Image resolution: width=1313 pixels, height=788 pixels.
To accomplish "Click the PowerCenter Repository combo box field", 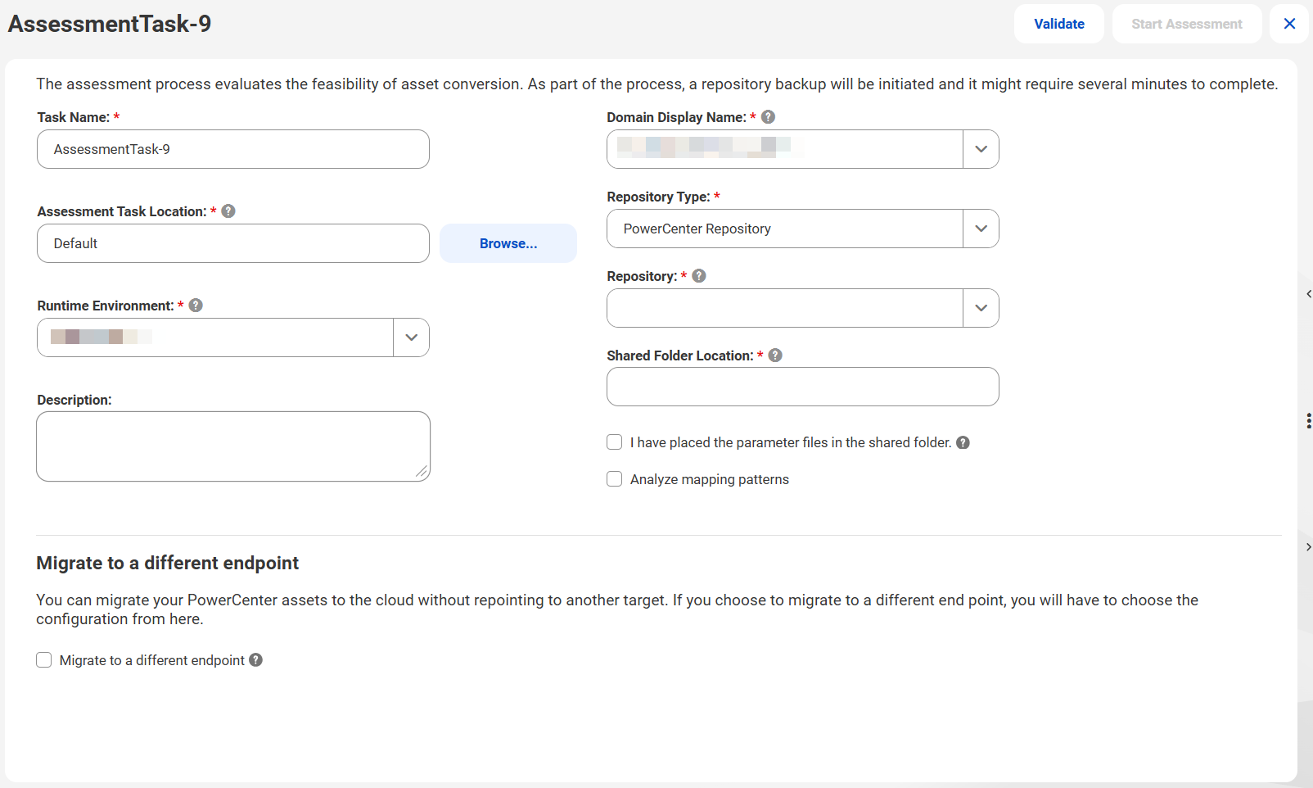I will (x=785, y=229).
